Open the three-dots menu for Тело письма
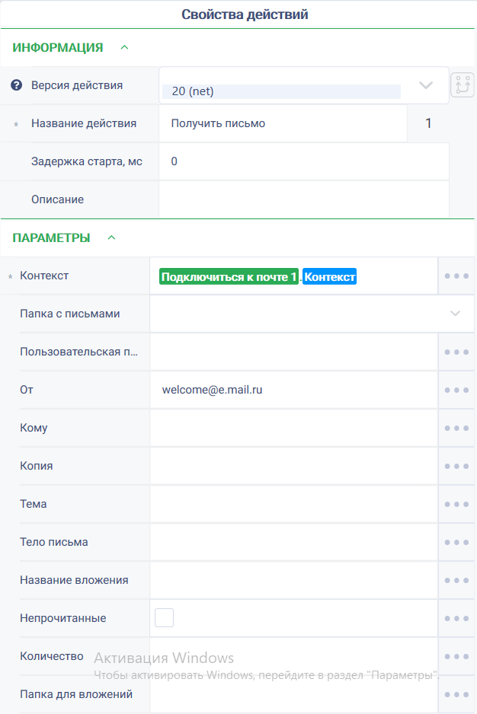 click(456, 542)
